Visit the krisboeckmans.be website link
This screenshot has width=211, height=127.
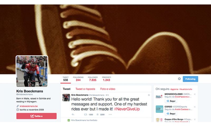[29, 106]
